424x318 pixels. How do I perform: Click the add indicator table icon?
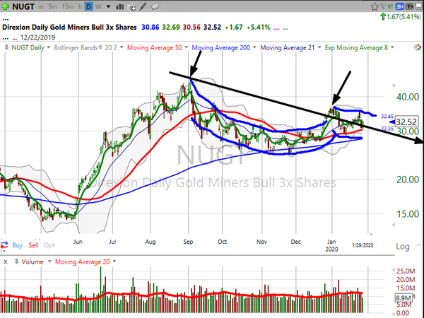(131, 7)
